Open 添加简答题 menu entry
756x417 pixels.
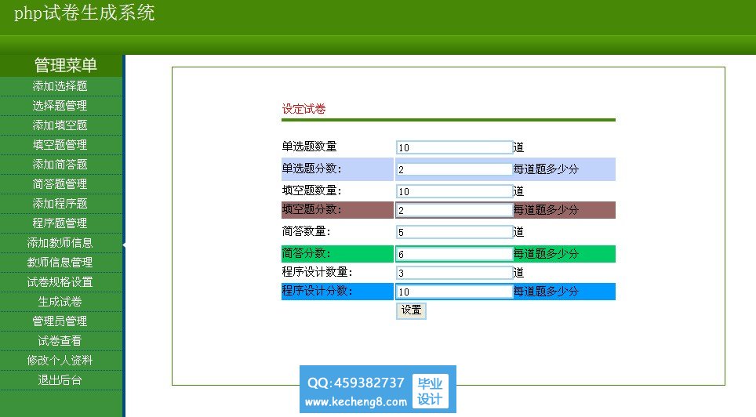60,165
